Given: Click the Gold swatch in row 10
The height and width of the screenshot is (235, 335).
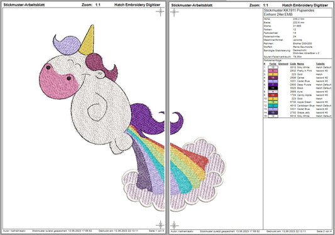Looking at the screenshot, I should point(273,99).
